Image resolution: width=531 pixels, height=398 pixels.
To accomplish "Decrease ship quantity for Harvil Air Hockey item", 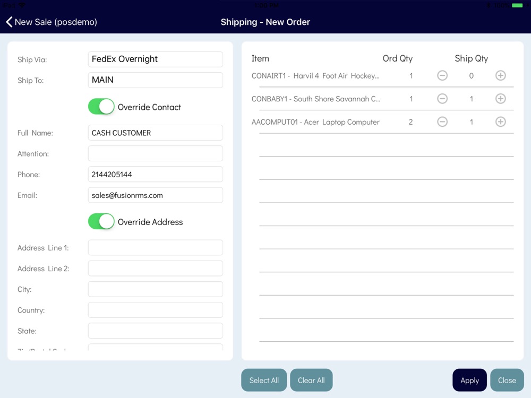I will 442,76.
